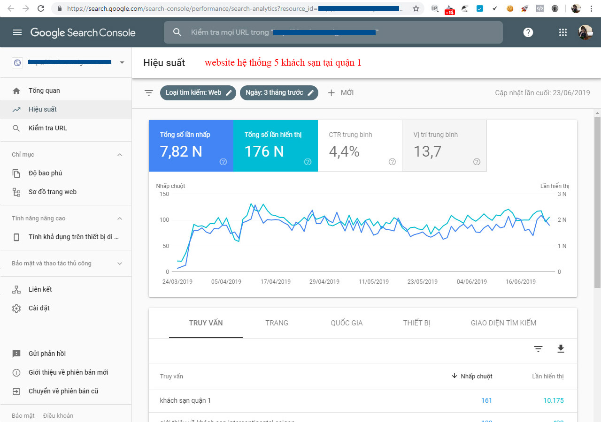Download the query table data
The width and height of the screenshot is (601, 422).
point(561,348)
